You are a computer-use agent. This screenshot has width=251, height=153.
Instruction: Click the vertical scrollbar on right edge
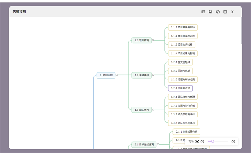tap(241, 31)
